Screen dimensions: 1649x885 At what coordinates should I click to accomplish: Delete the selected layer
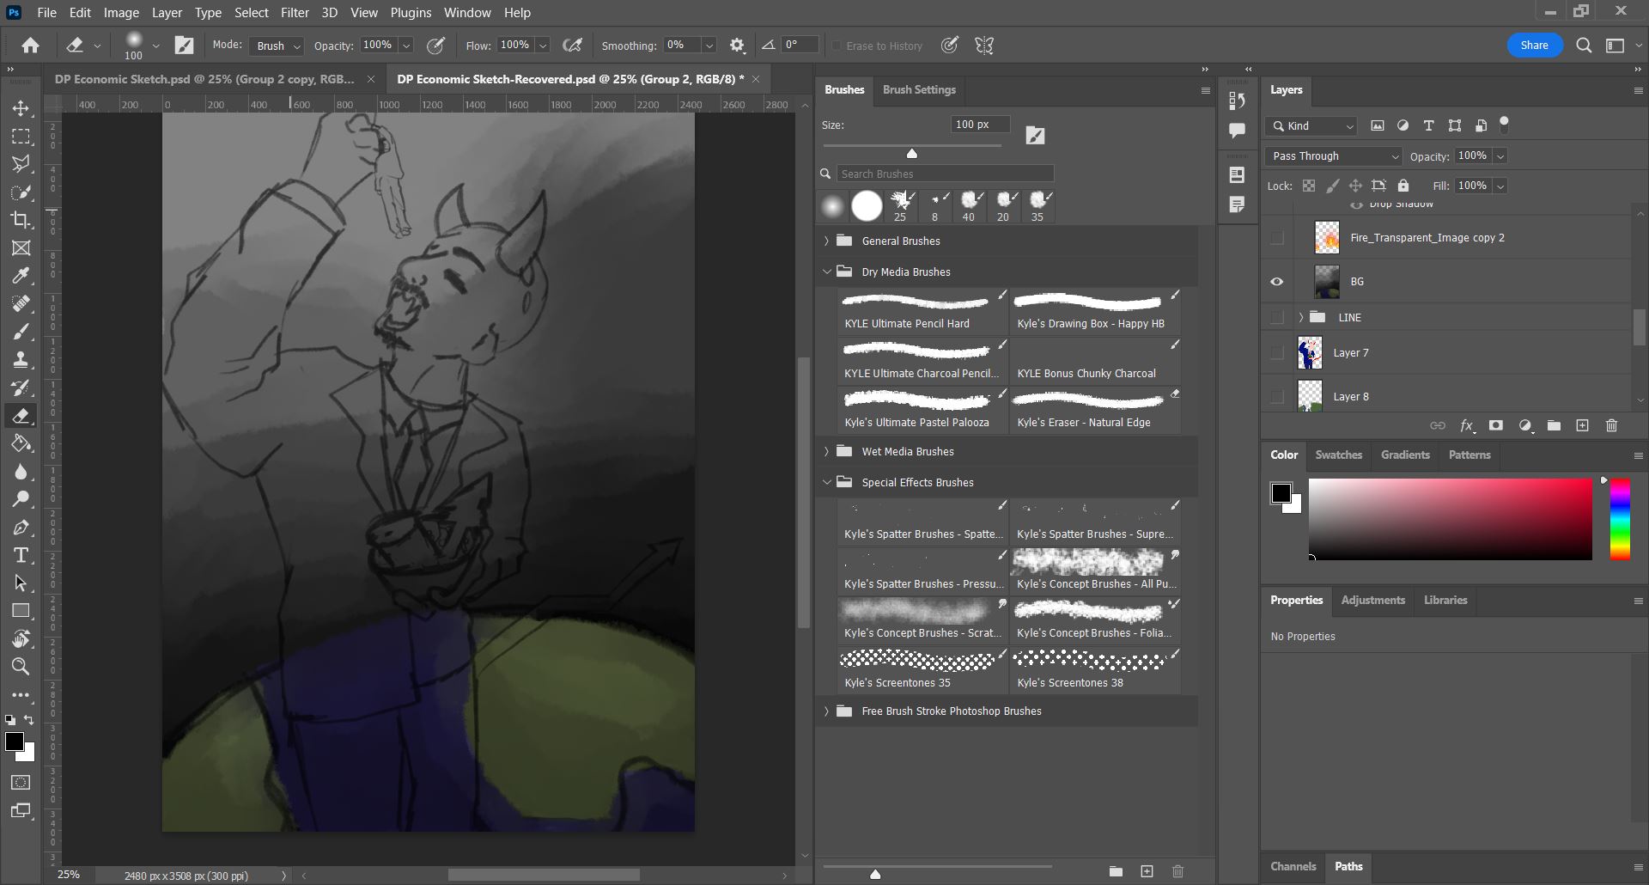[x=1611, y=425]
